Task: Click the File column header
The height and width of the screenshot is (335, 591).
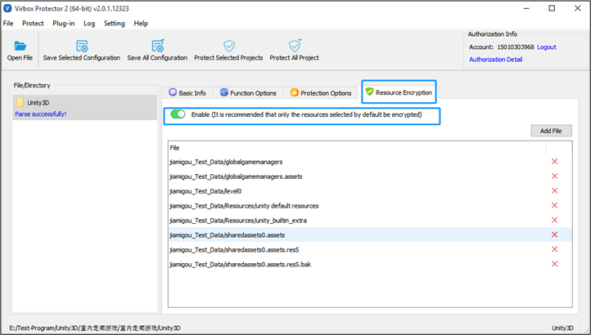Action: click(x=357, y=148)
